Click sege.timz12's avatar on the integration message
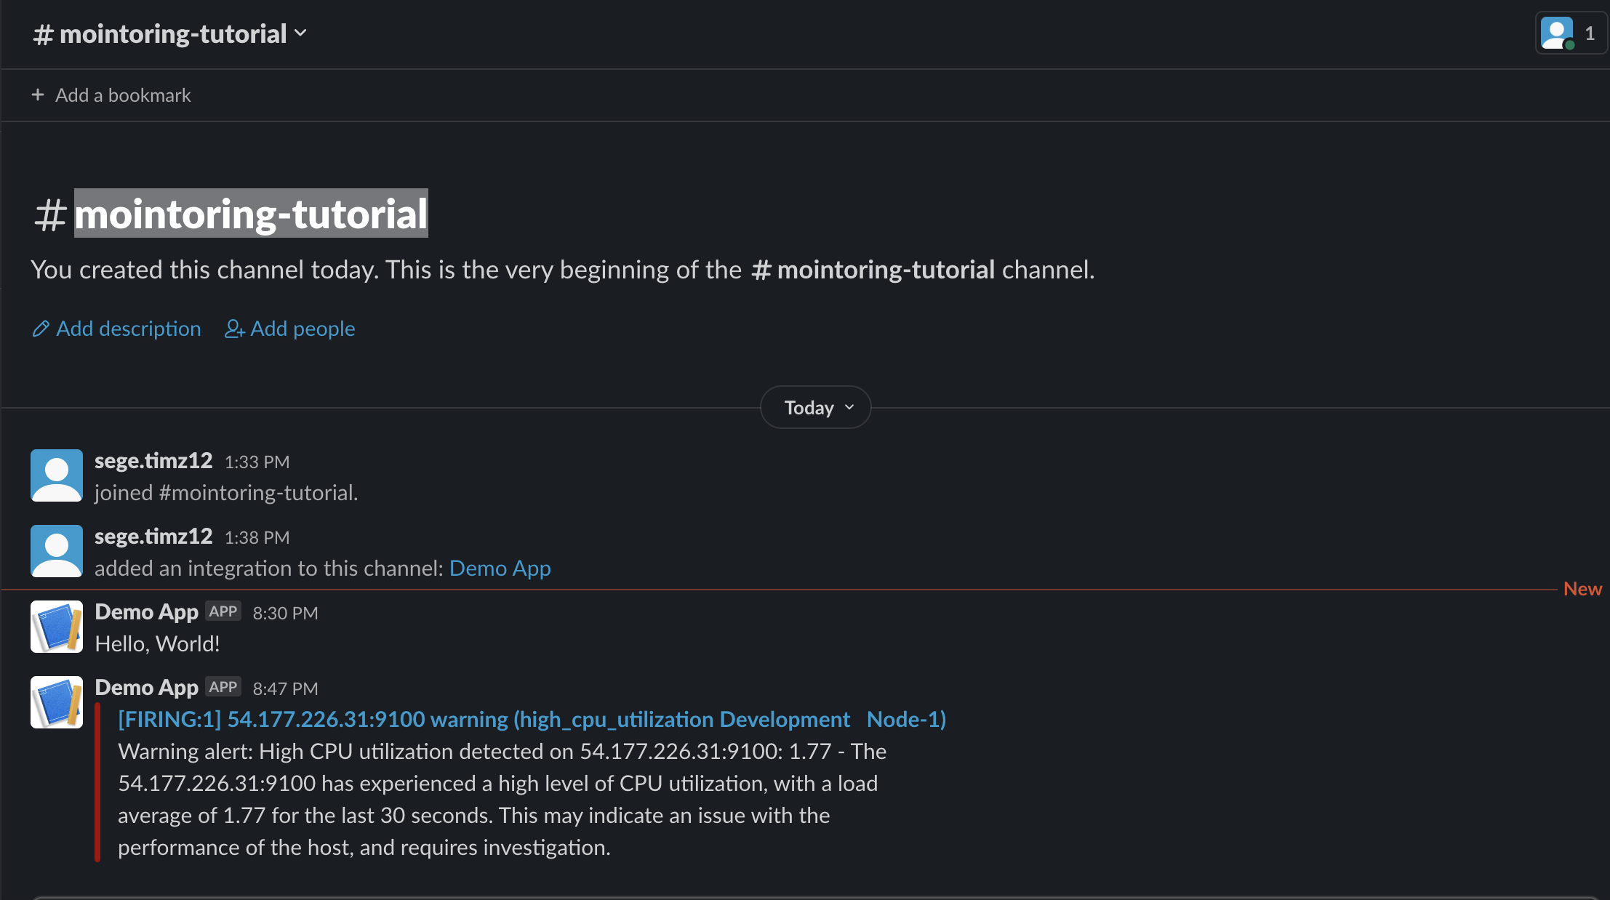 click(x=57, y=551)
